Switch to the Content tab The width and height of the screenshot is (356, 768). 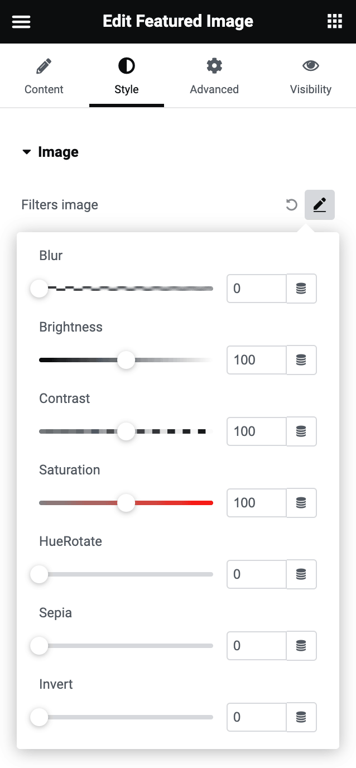(44, 77)
